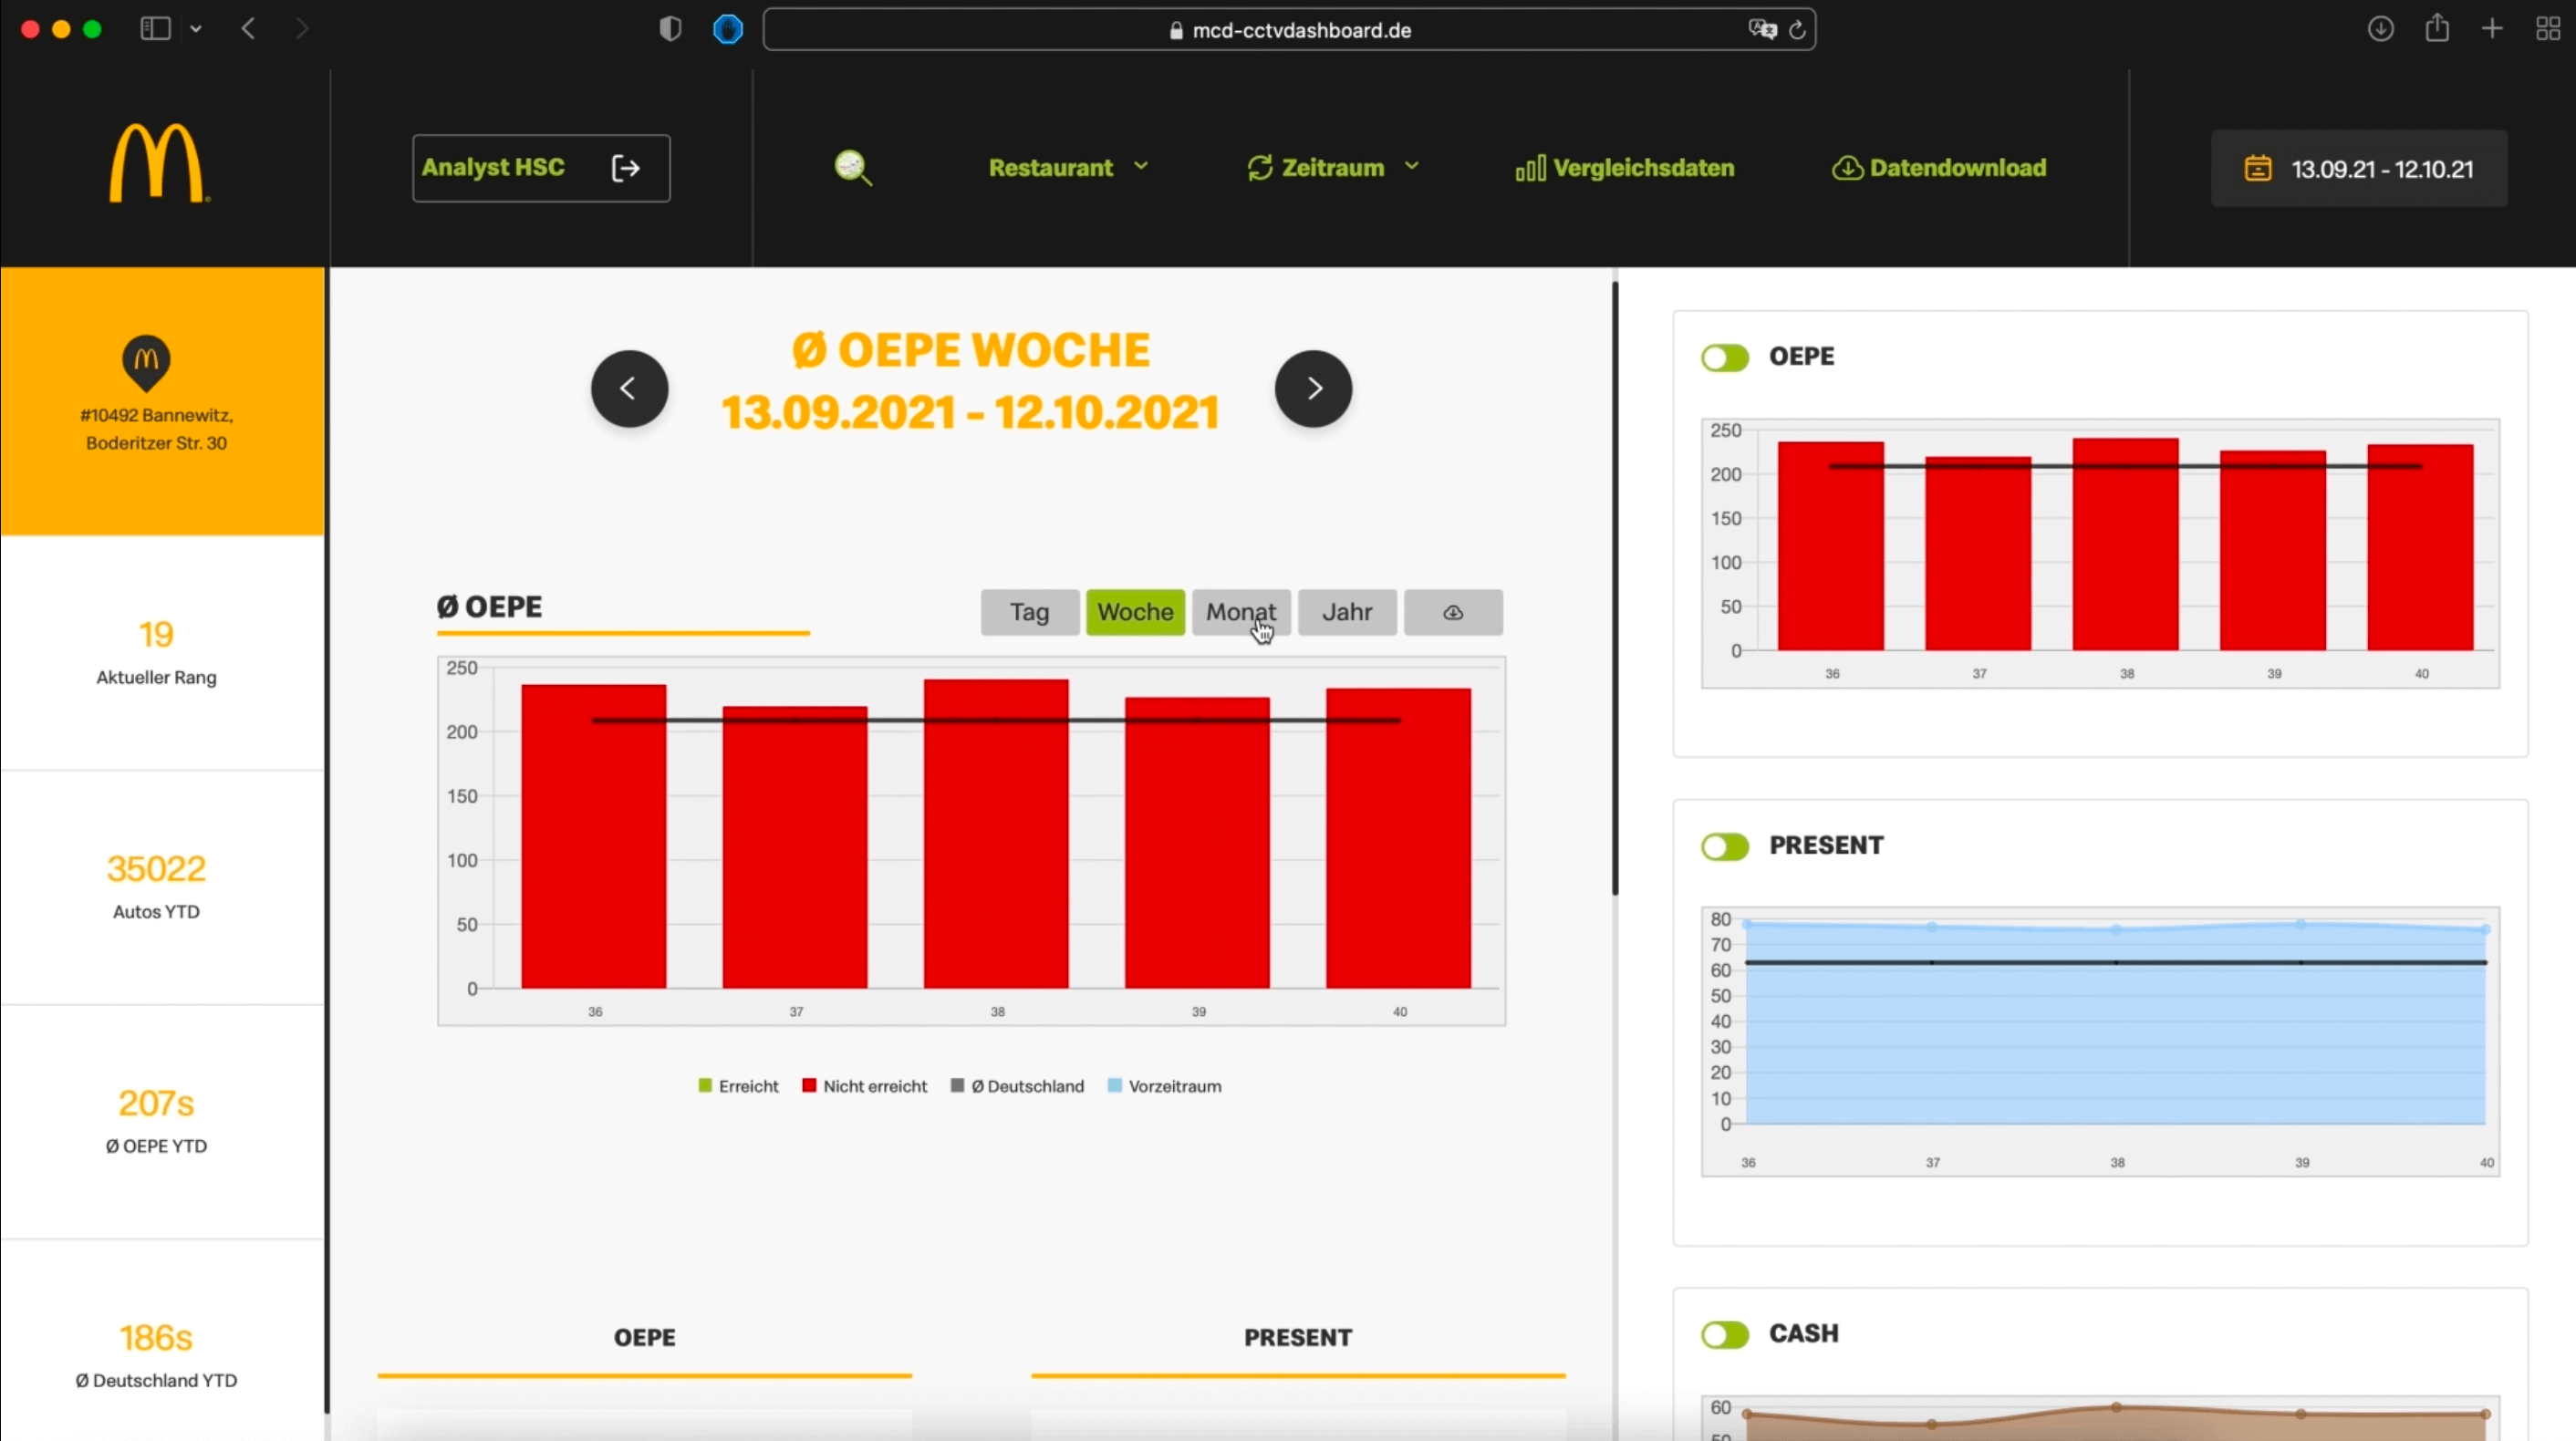This screenshot has height=1441, width=2576.
Task: Toggle the OEPE switch
Action: point(1725,357)
